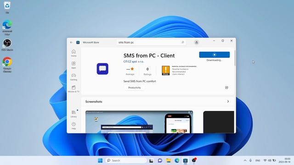
Task: Share the app using share icon
Action: 226,88
